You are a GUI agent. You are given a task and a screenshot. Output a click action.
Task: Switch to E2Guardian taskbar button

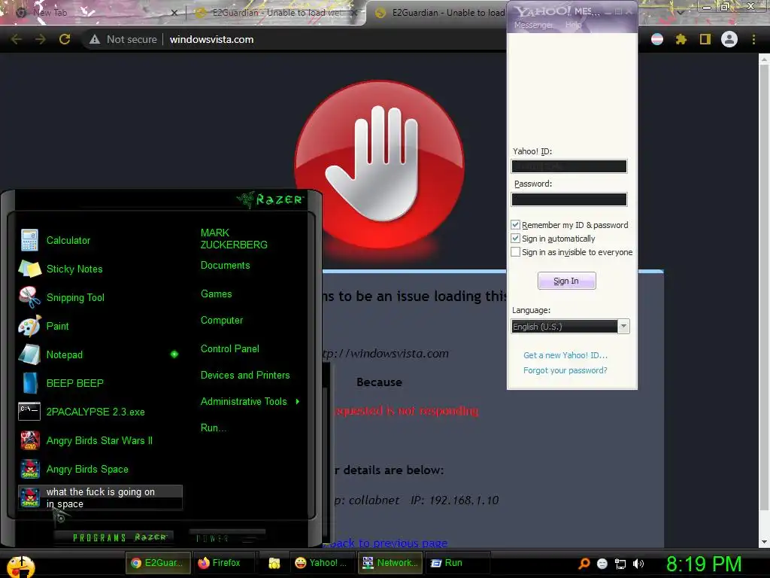pyautogui.click(x=158, y=563)
